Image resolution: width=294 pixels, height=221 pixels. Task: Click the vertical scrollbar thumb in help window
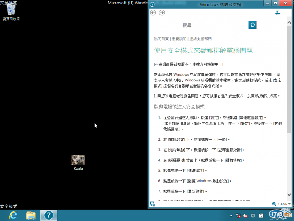coord(289,79)
